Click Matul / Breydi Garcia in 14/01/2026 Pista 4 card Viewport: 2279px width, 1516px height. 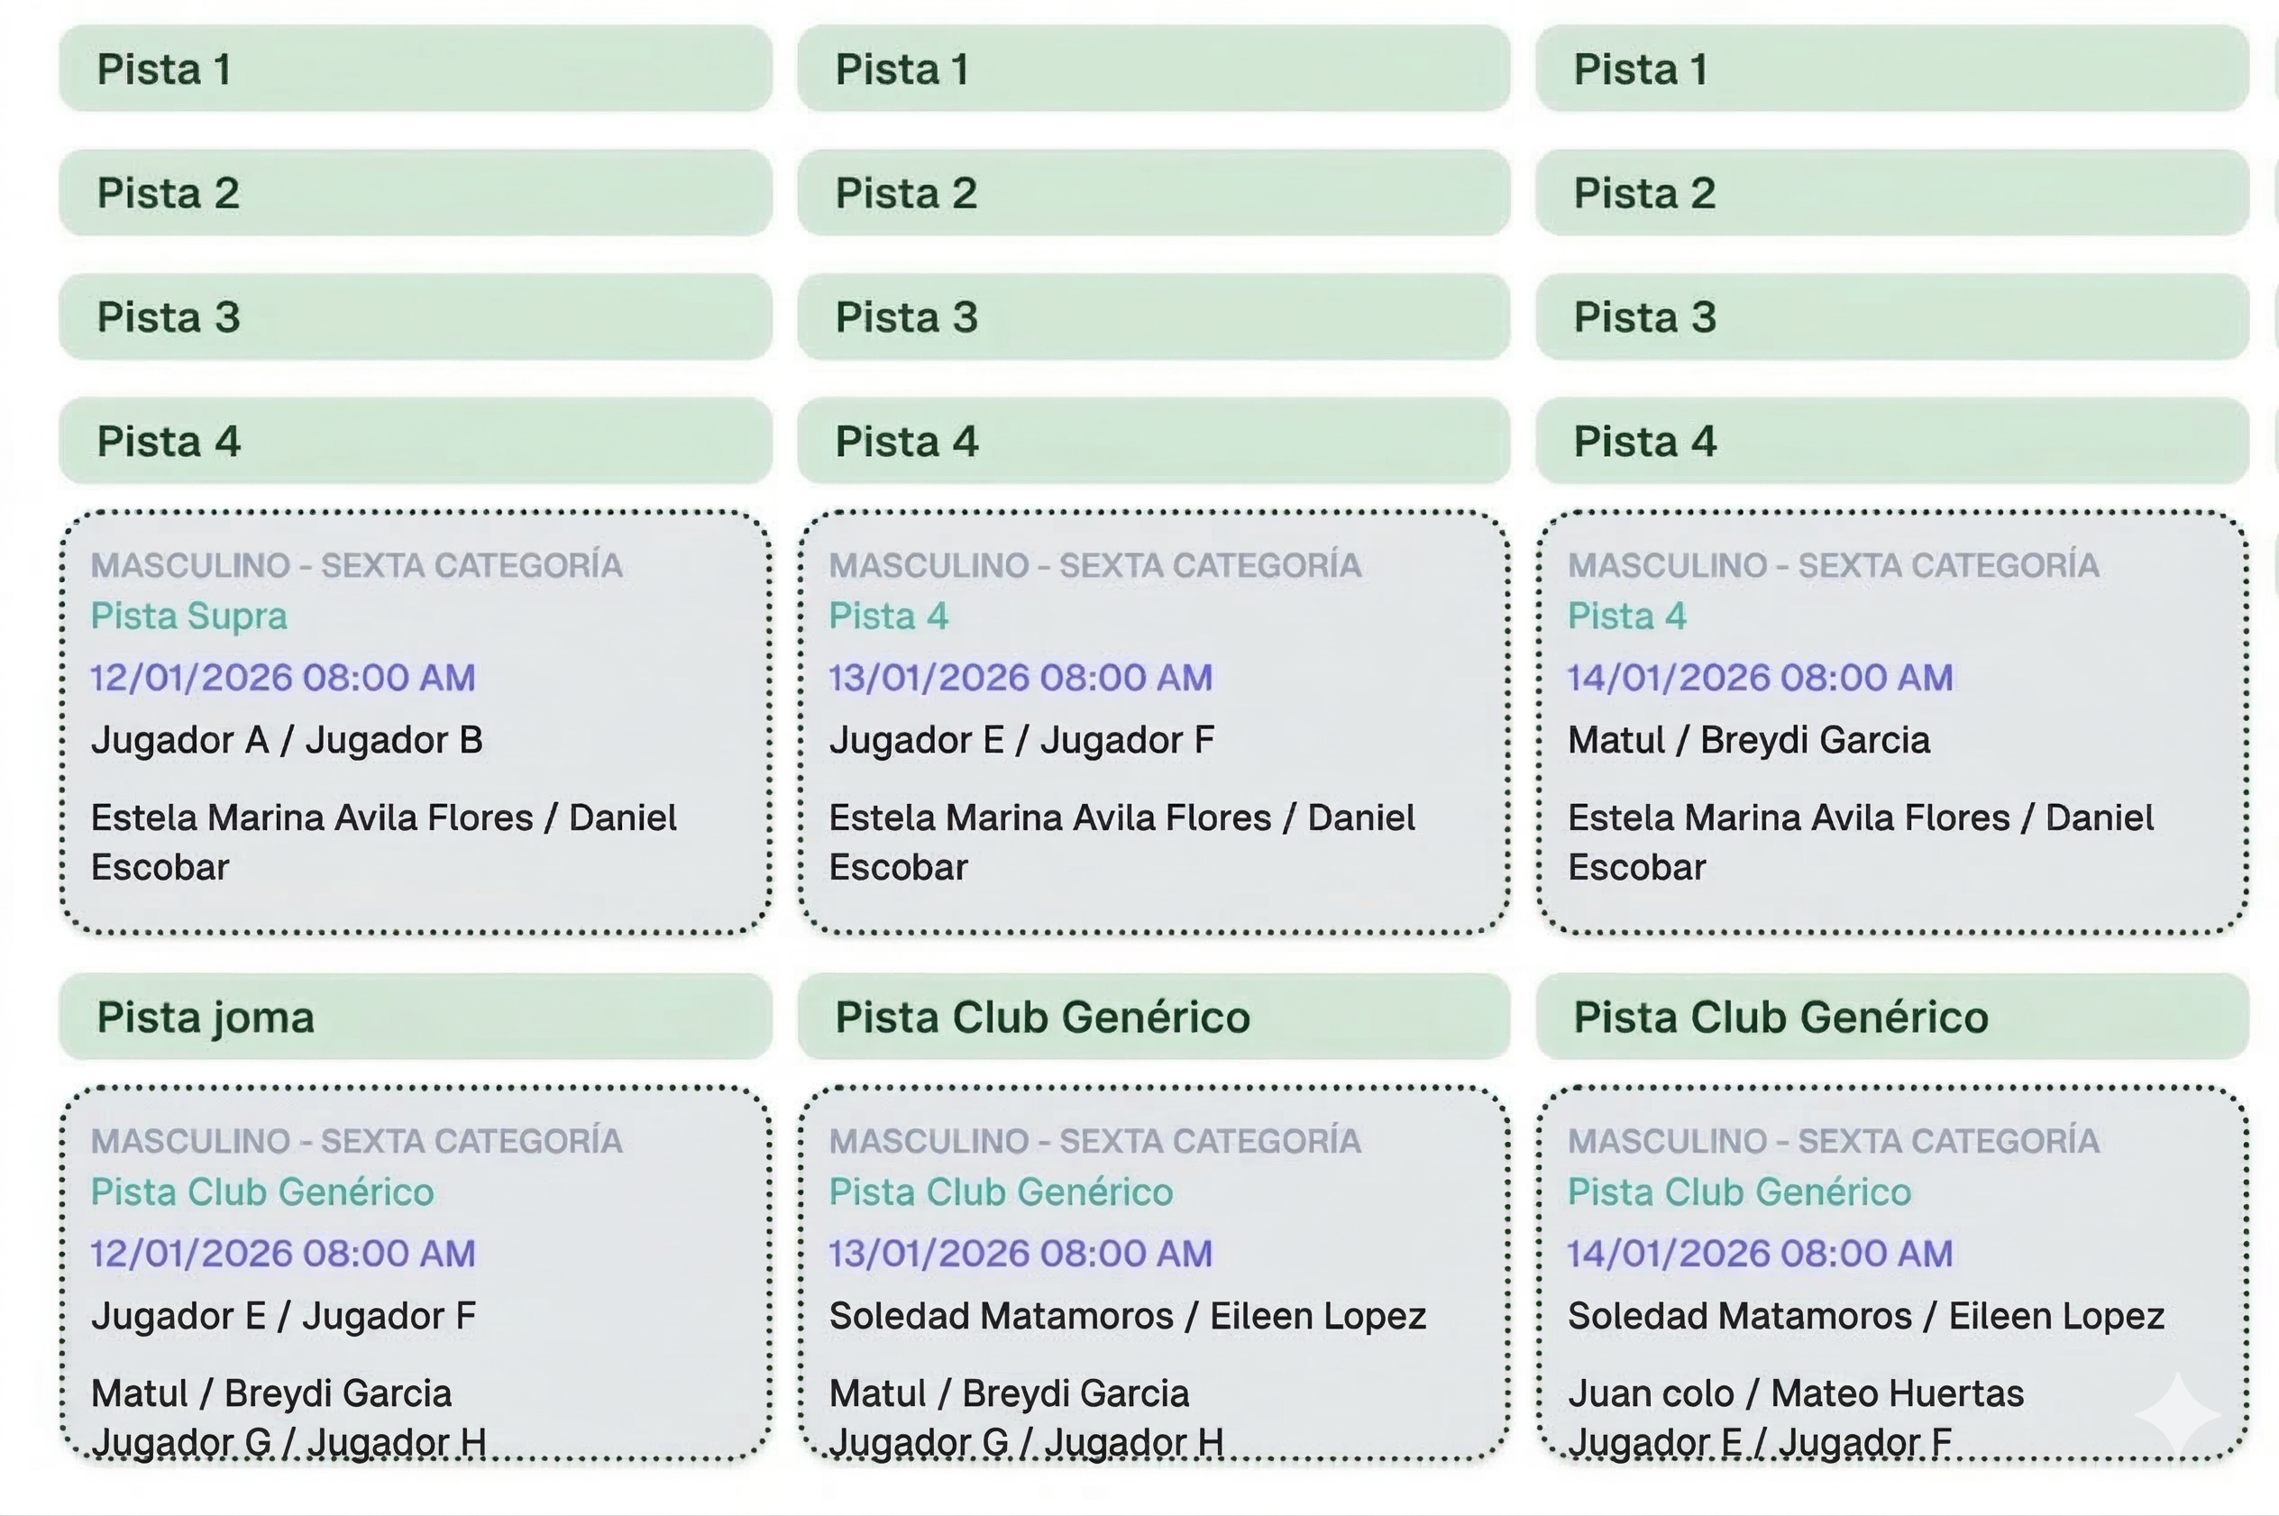pyautogui.click(x=1748, y=741)
